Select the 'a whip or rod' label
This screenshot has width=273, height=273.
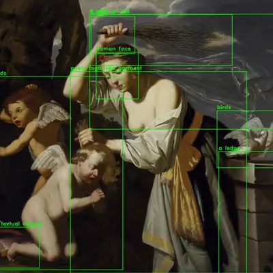[x=110, y=11]
